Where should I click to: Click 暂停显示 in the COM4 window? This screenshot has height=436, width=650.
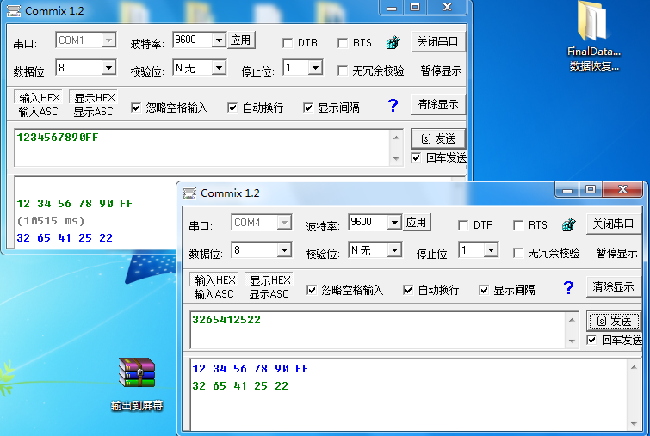616,253
